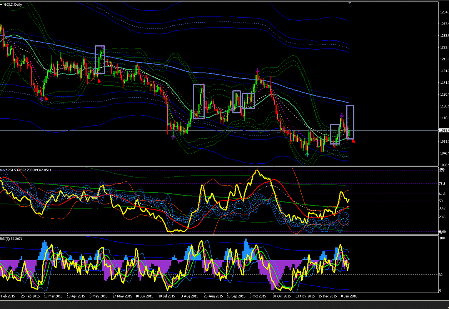Click the 30 Oct 2015 date label
This screenshot has height=309, width=449.
click(282, 296)
